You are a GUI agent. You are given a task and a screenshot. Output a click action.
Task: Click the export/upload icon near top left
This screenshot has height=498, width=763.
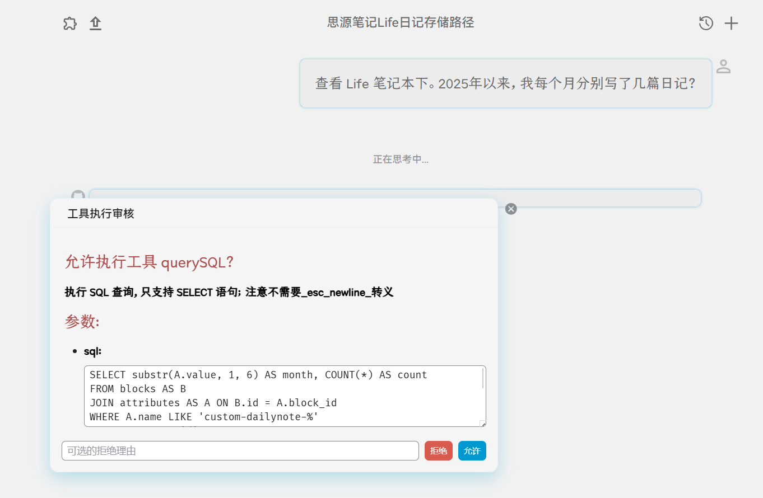point(95,24)
